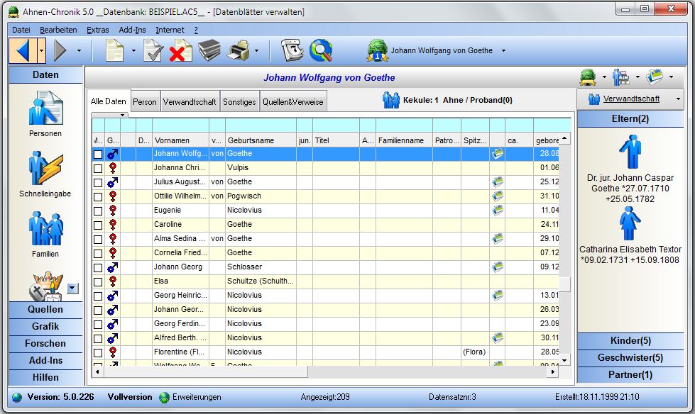Image resolution: width=695 pixels, height=414 pixels.
Task: Sort by the Geburtsname column header
Action: [x=261, y=140]
